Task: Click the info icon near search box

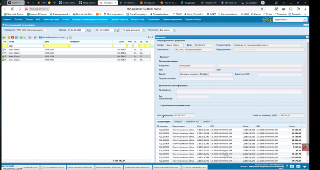Action: [270, 20]
